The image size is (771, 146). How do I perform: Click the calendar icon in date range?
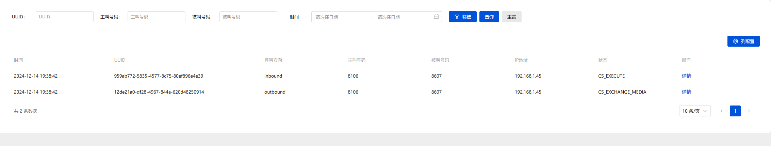click(x=436, y=17)
